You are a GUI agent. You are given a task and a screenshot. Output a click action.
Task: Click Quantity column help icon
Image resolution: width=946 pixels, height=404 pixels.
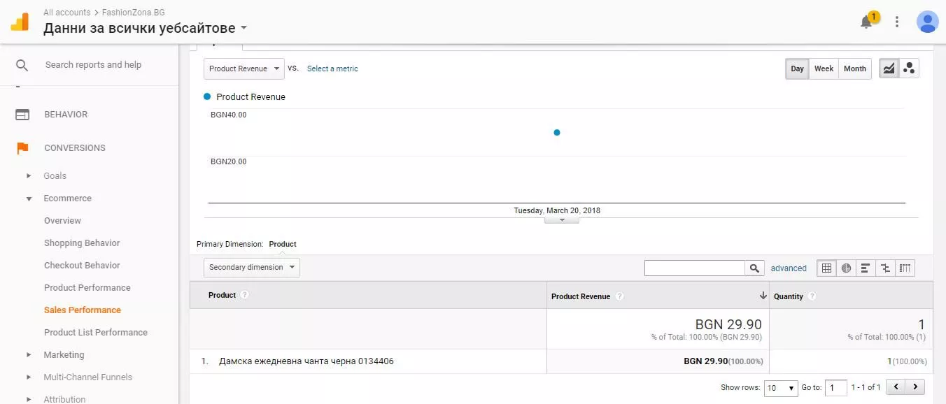[812, 296]
